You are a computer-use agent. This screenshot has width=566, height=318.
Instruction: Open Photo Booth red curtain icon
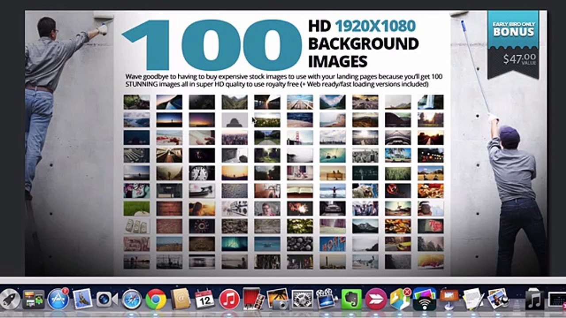pyautogui.click(x=253, y=299)
